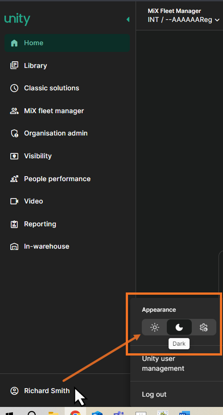Open the Library icon in sidebar
This screenshot has width=223, height=415.
tap(14, 65)
